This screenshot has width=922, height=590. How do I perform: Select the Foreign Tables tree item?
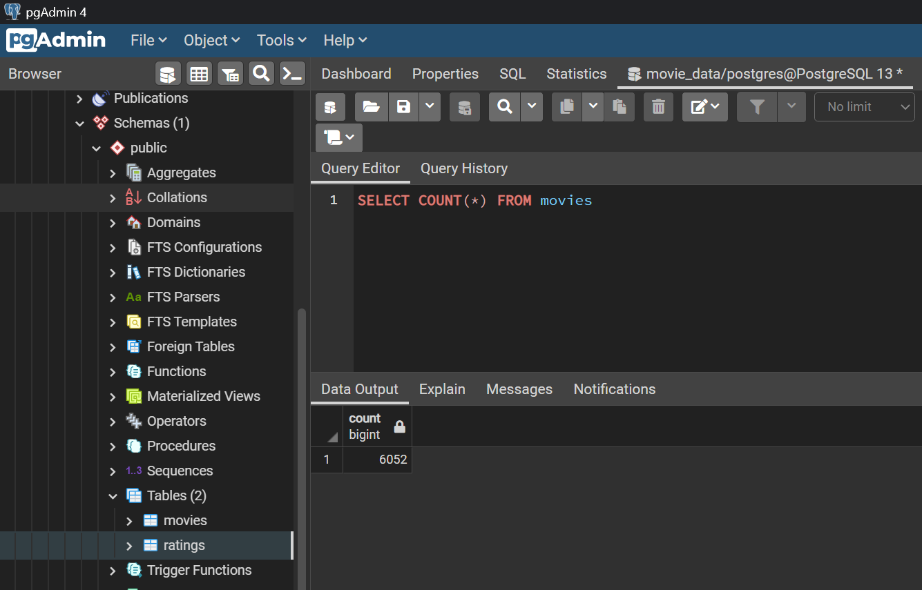tap(191, 346)
